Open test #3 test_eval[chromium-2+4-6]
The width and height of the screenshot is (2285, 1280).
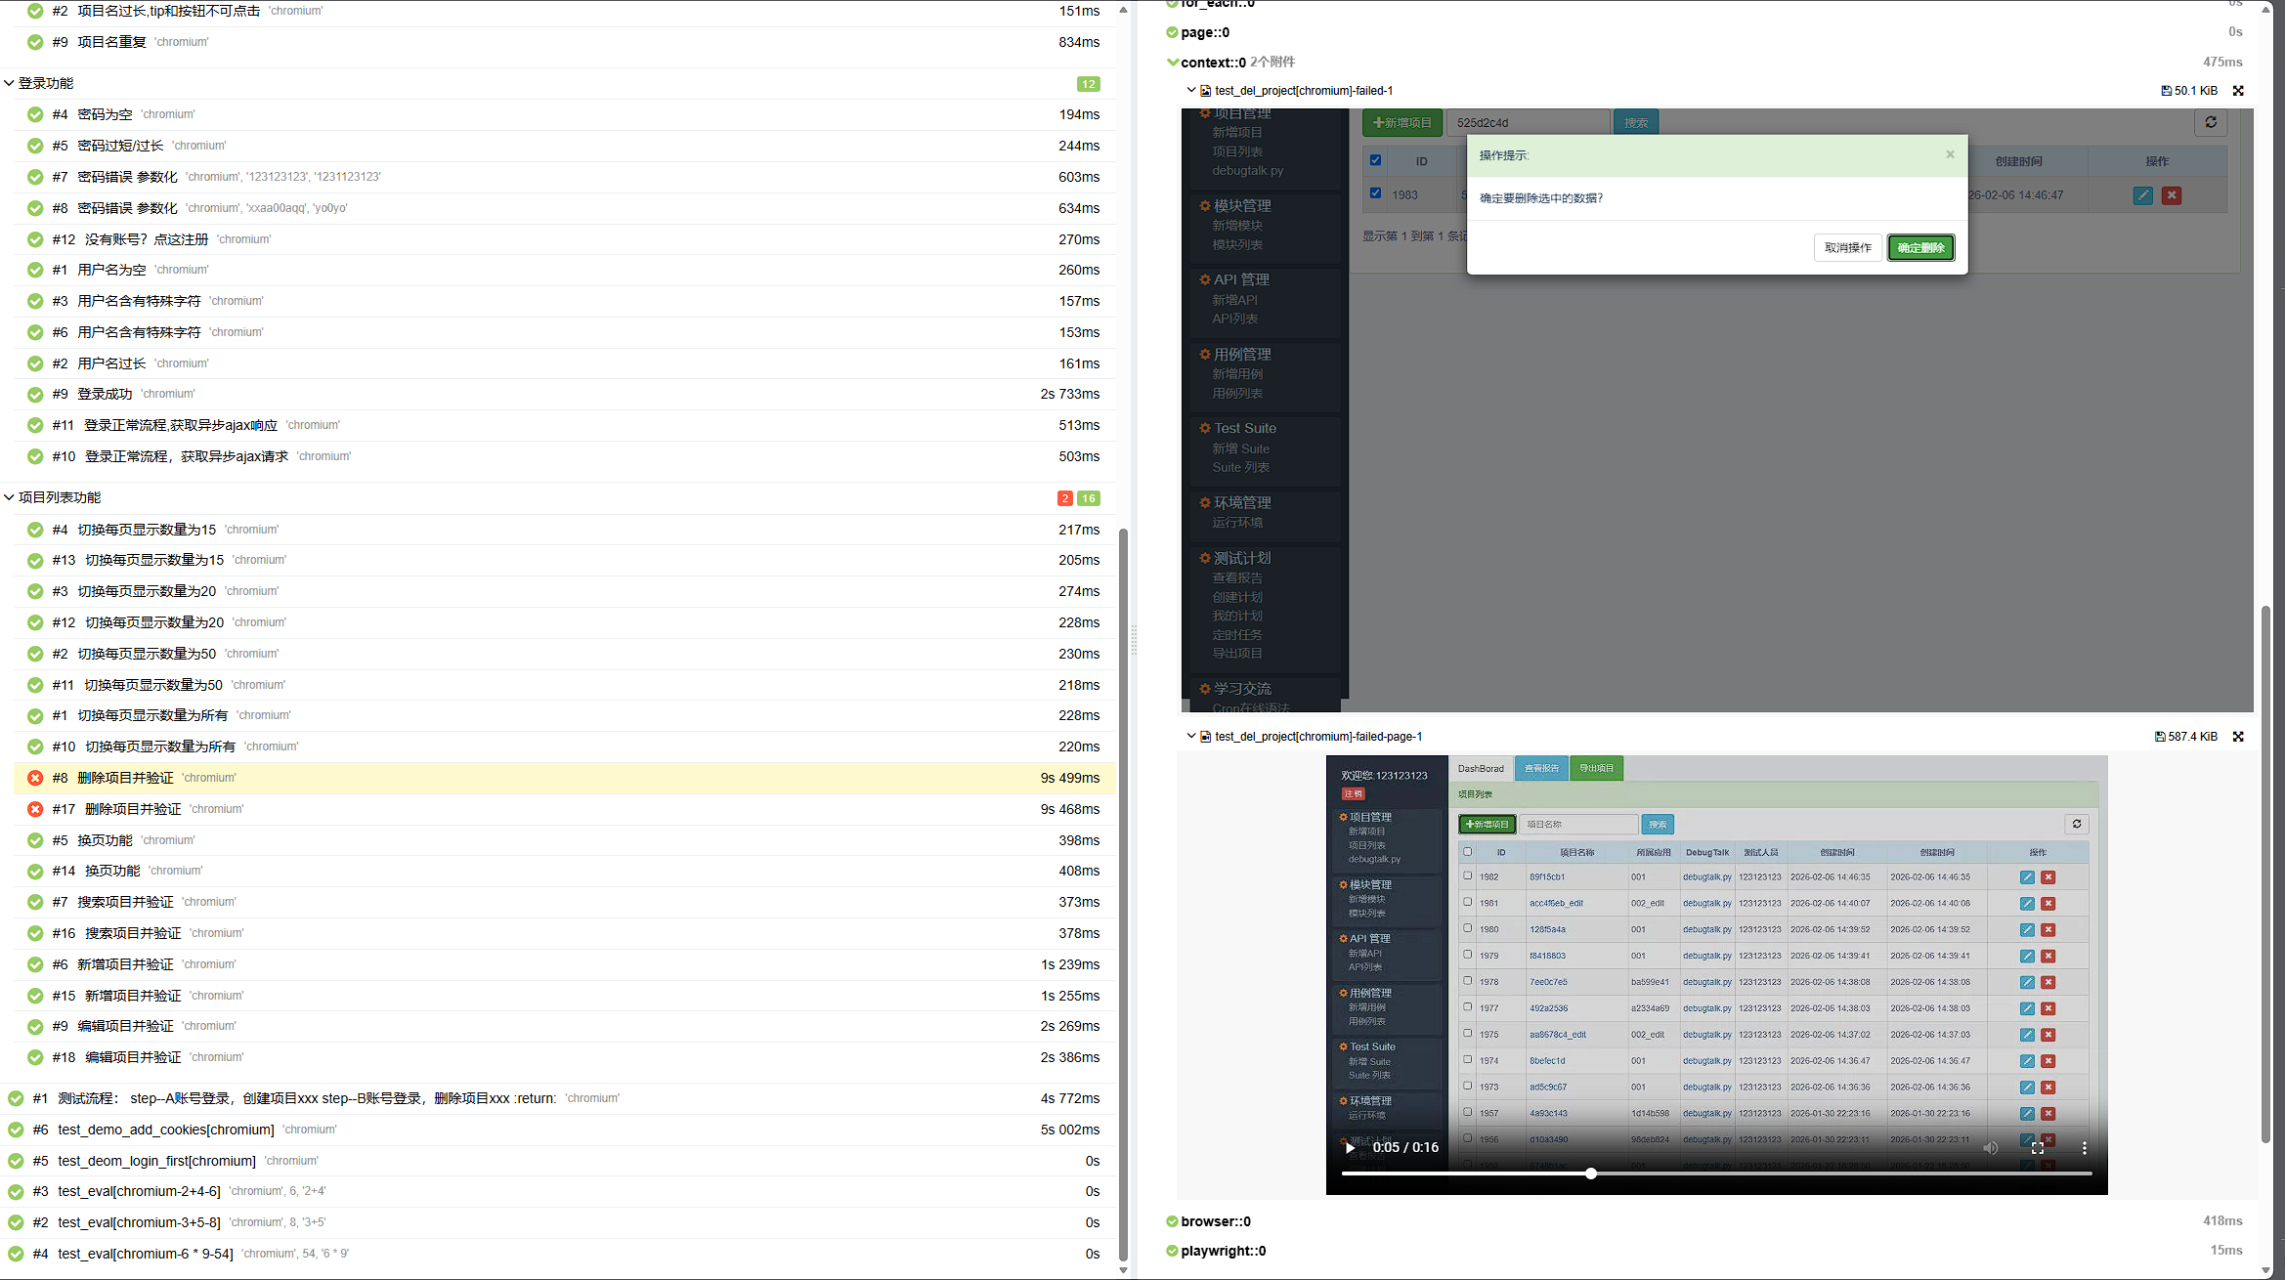tap(558, 1191)
